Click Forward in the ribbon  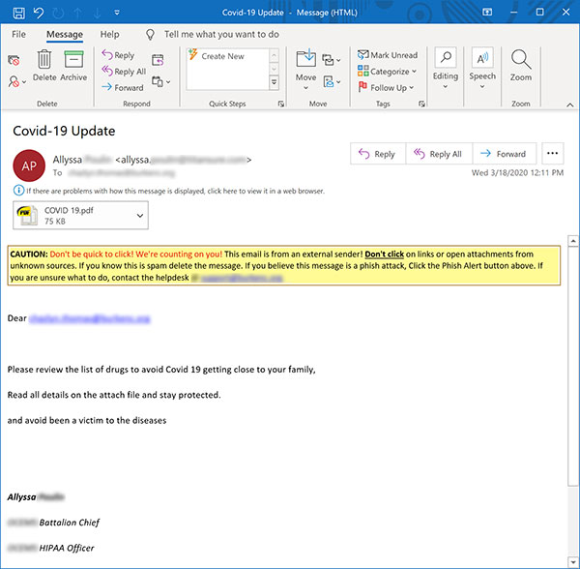point(123,87)
